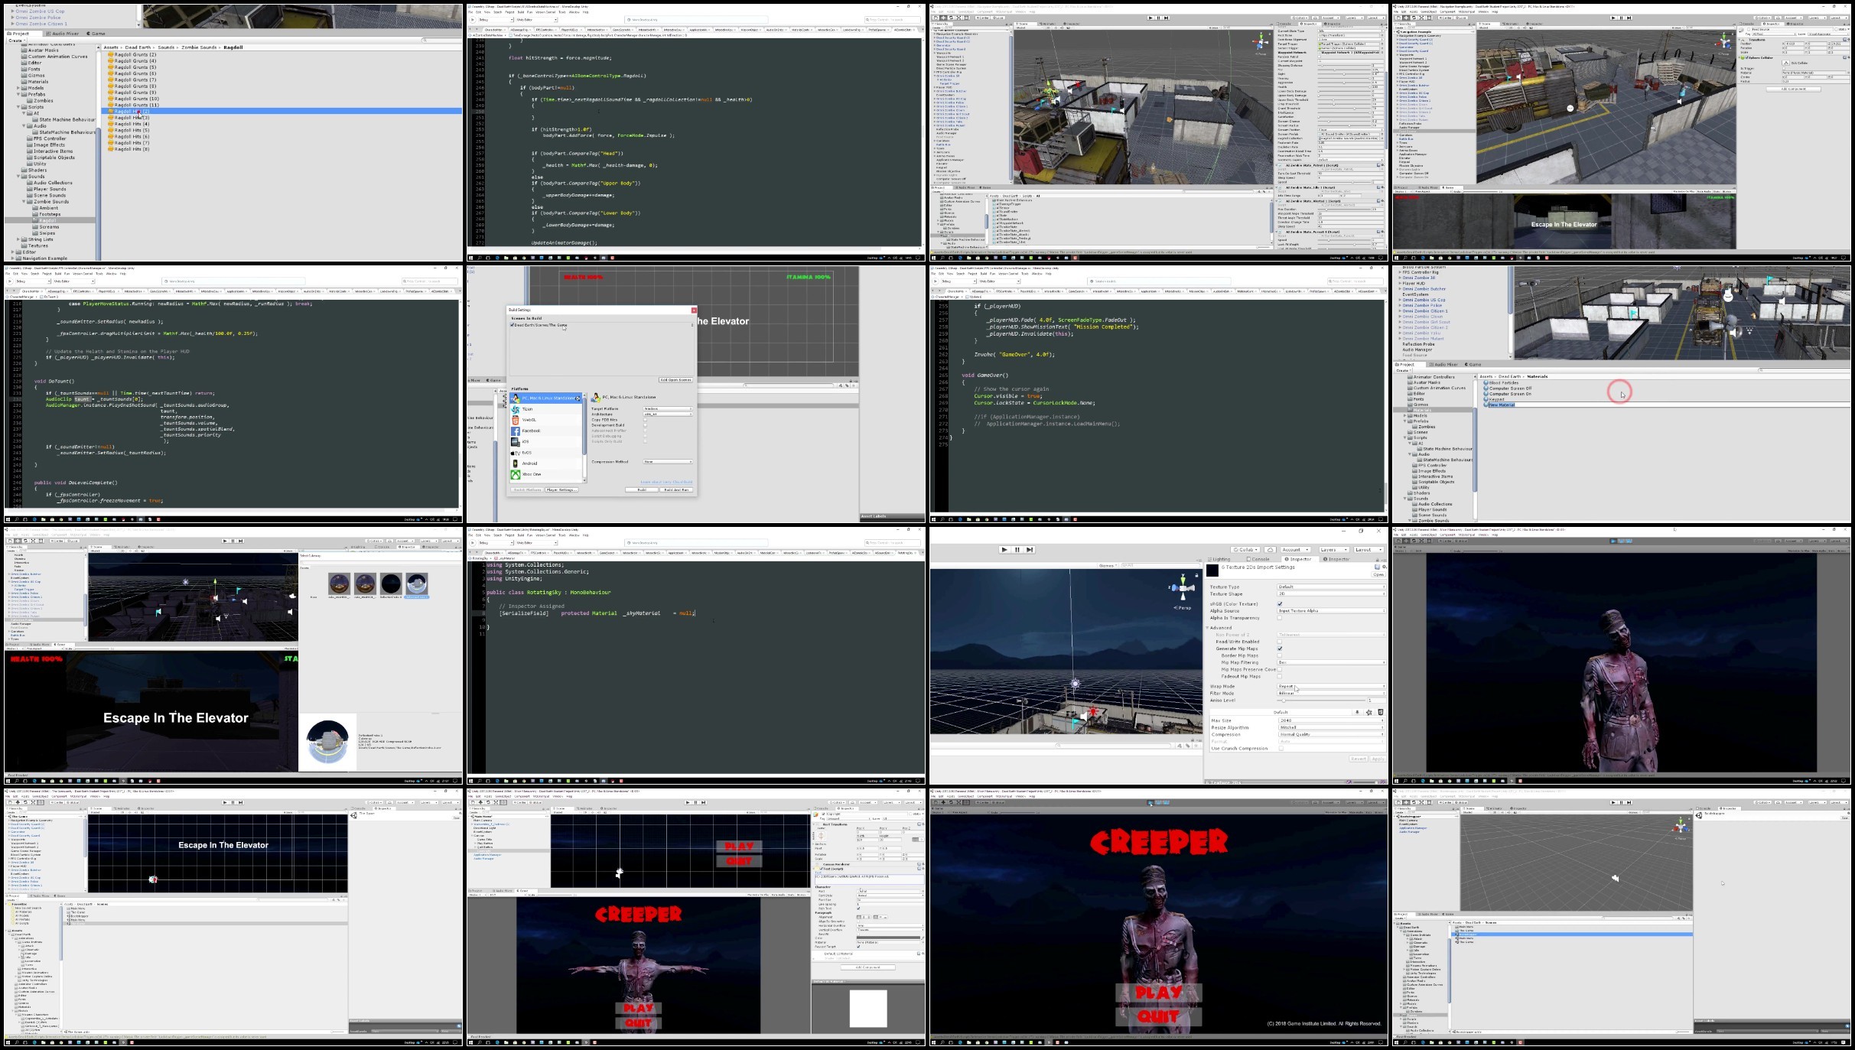Image resolution: width=1855 pixels, height=1050 pixels.
Task: Select the iOS platform in Build Settings
Action: 546,441
